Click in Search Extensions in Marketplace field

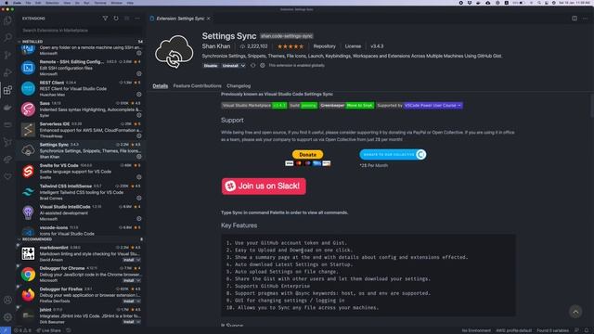click(82, 31)
